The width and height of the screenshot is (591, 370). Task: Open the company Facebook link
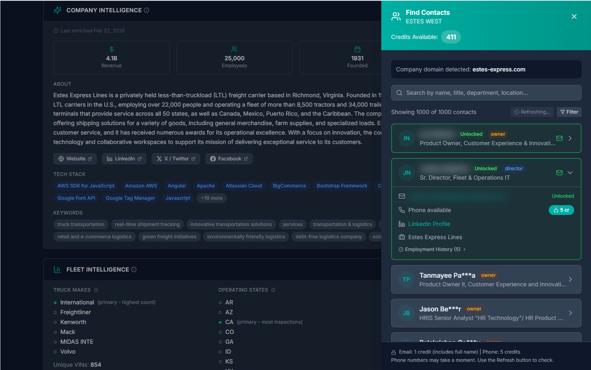coord(229,159)
